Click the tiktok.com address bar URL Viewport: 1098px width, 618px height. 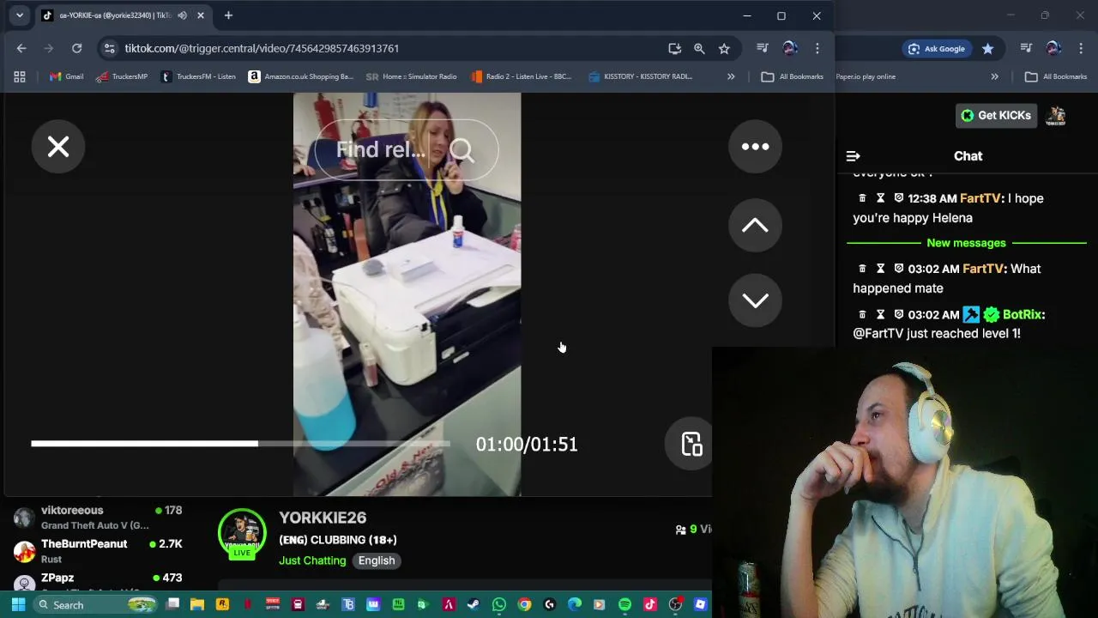262,48
